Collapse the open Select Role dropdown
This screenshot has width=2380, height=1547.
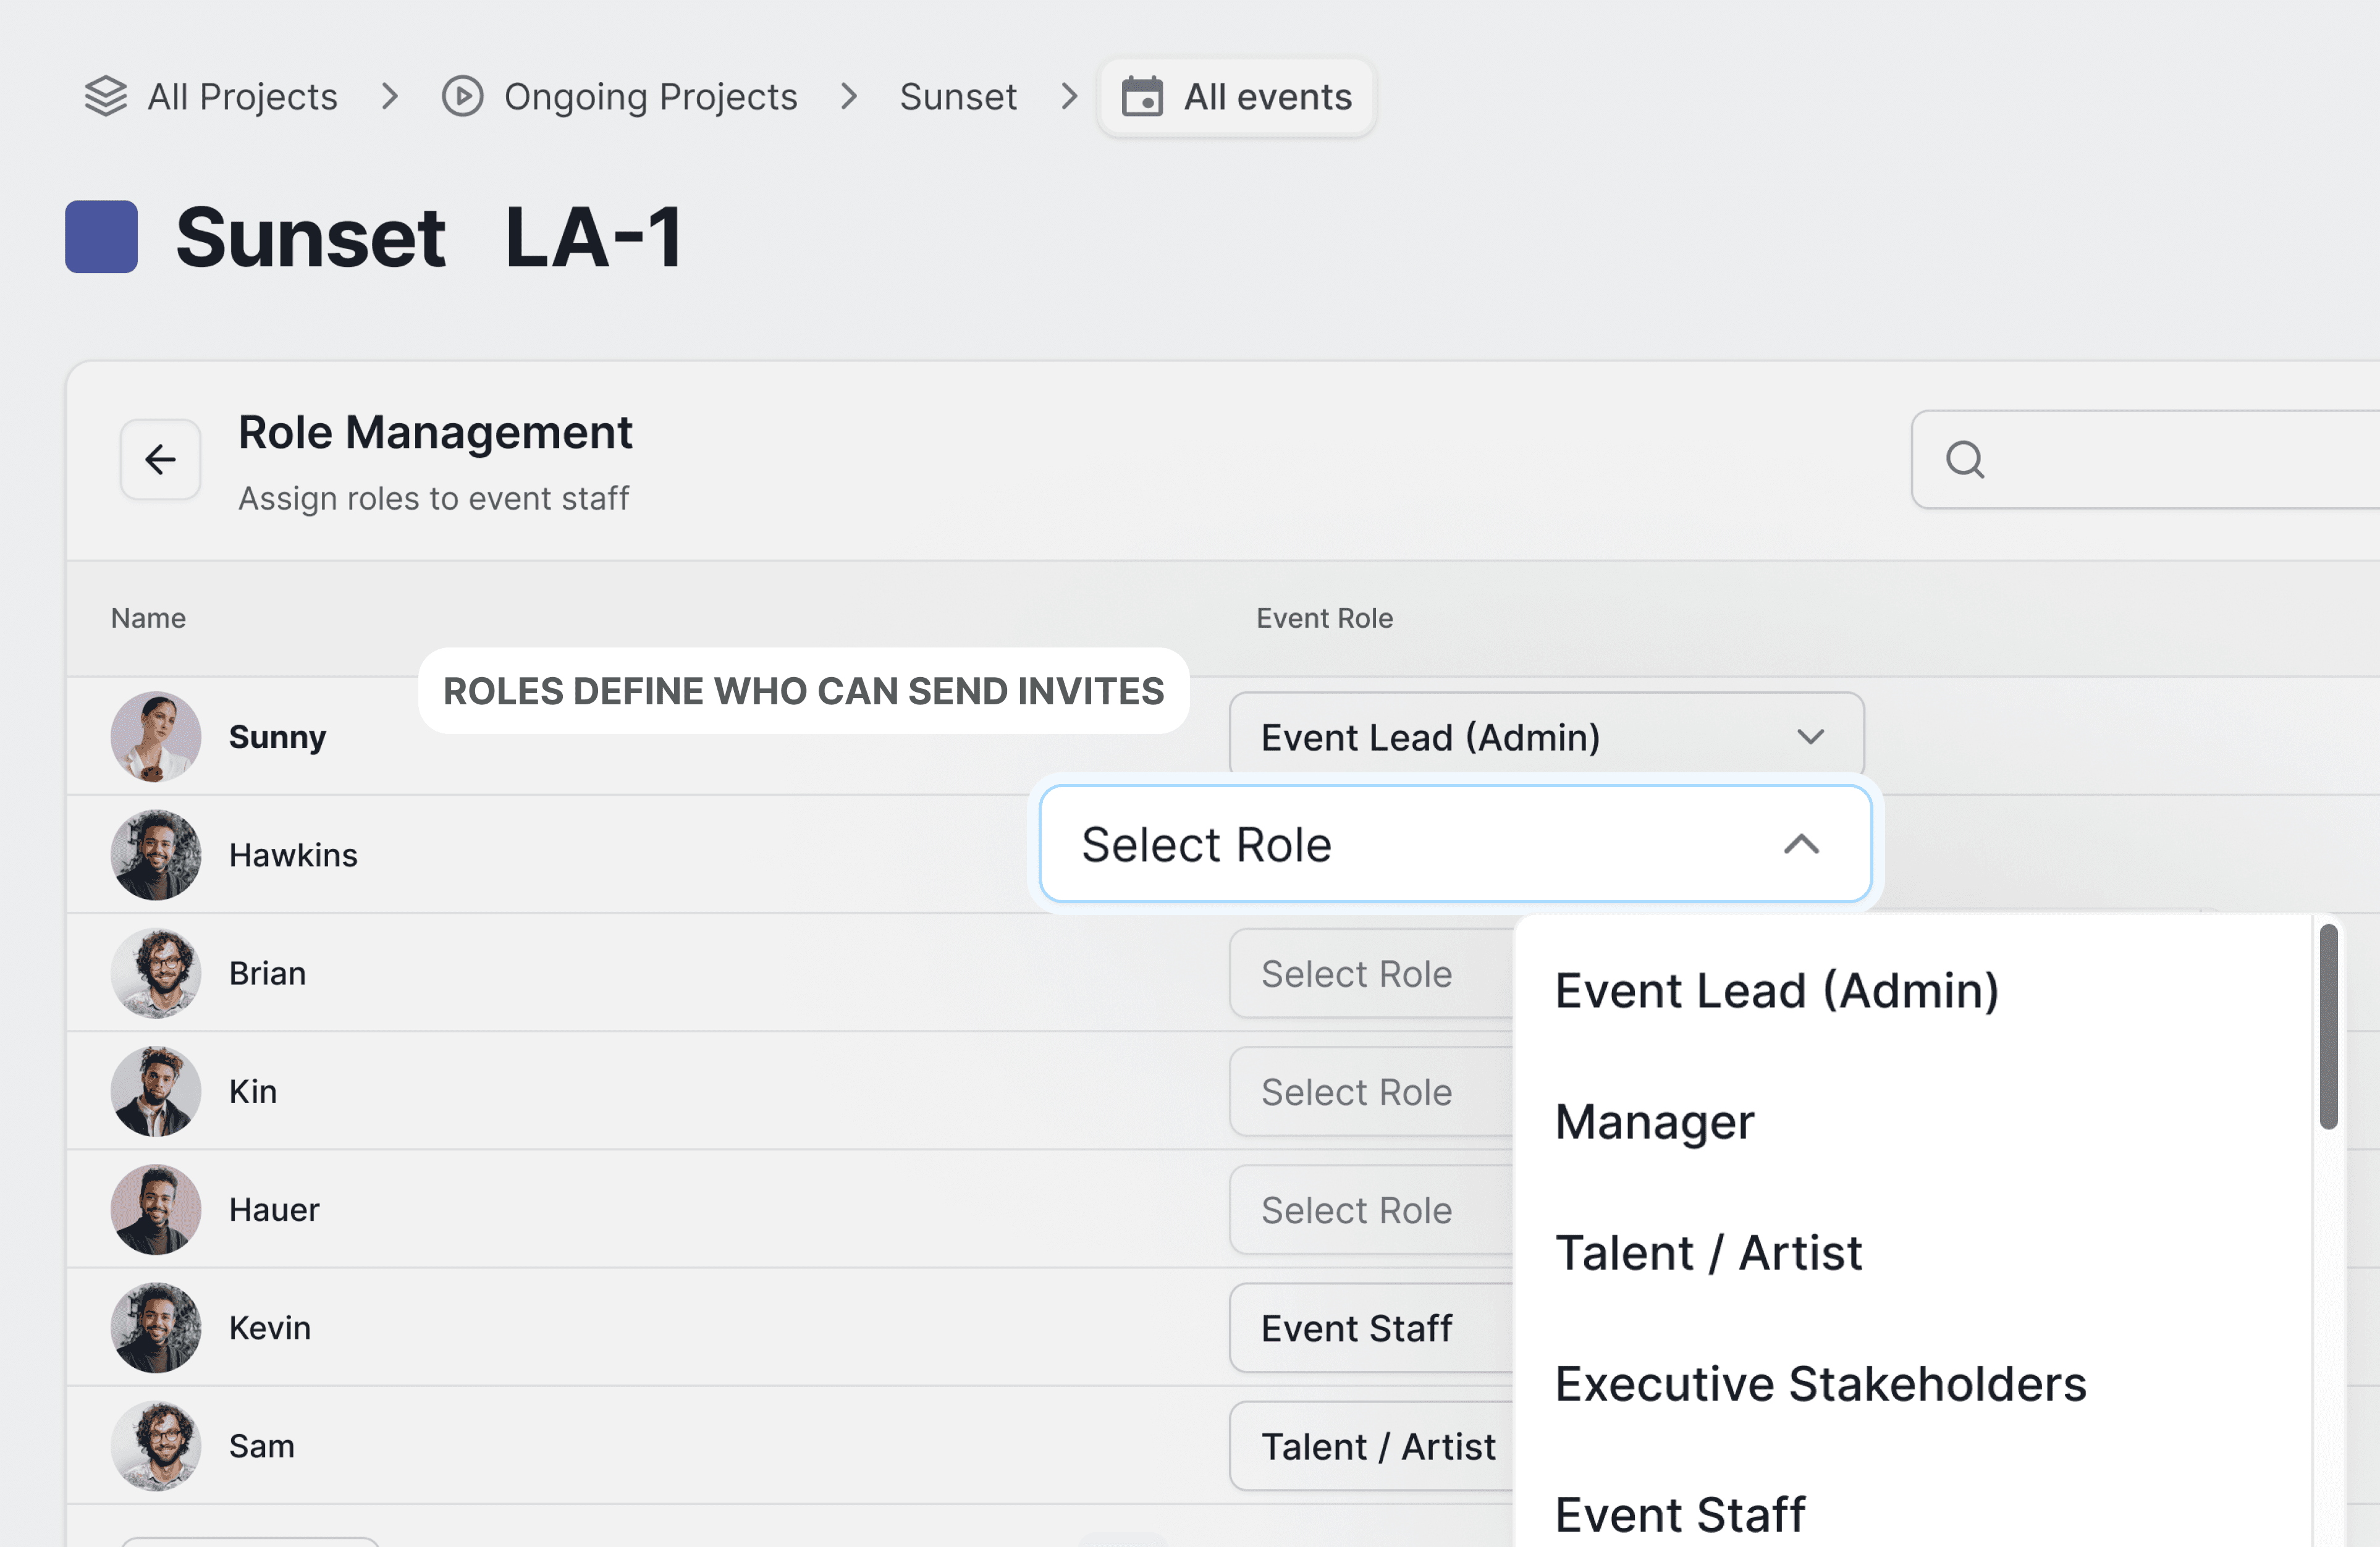[x=1800, y=845]
